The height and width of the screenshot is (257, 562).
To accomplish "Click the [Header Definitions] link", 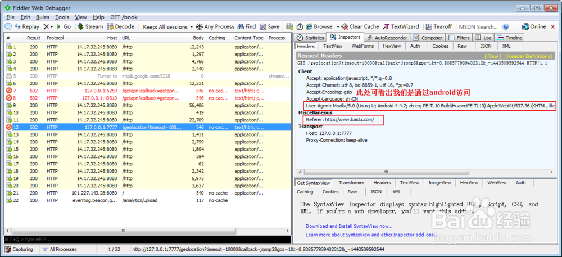I will 528,56.
